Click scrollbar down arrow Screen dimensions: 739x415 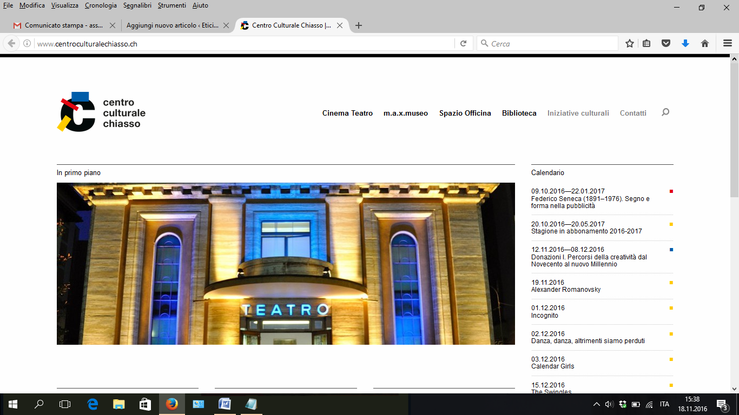coord(734,389)
